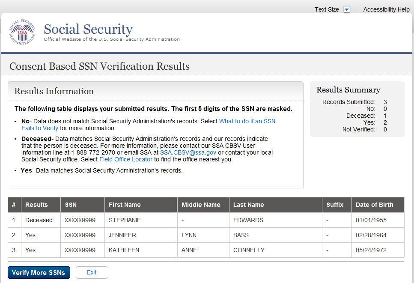Click the Last Name column header
This screenshot has height=283, width=414.
(x=248, y=205)
